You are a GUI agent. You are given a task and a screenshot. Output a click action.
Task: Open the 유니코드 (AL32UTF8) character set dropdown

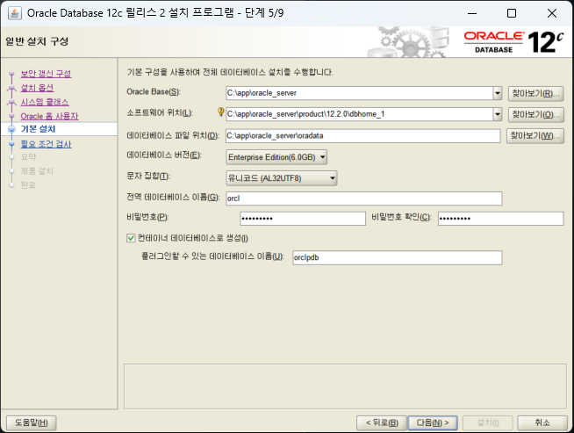(282, 178)
